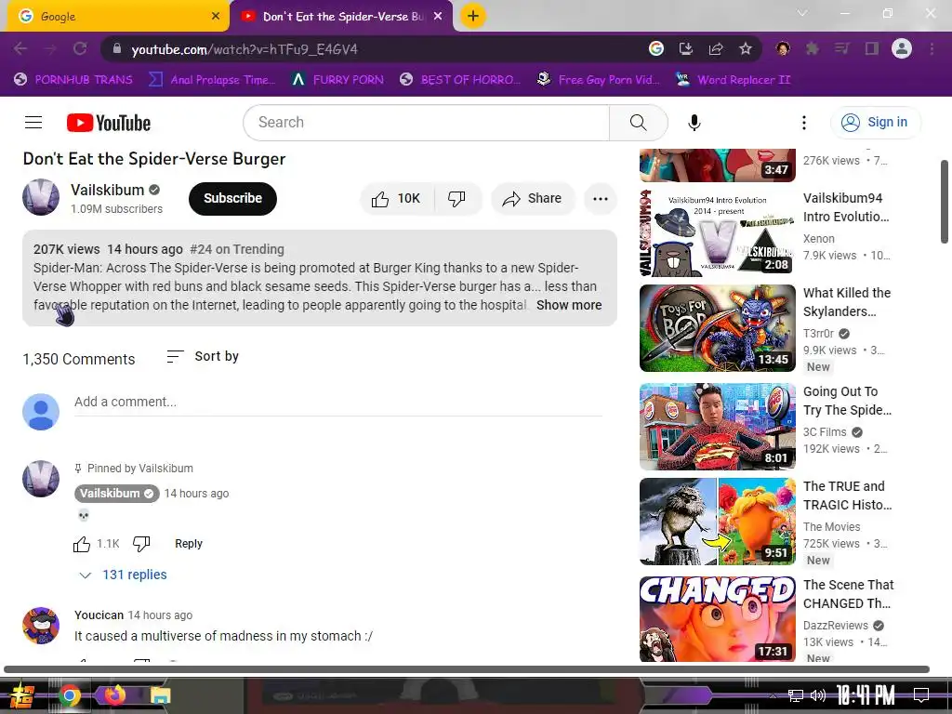This screenshot has height=714, width=952.
Task: Like the pinned Vailskibum comment
Action: click(x=82, y=544)
